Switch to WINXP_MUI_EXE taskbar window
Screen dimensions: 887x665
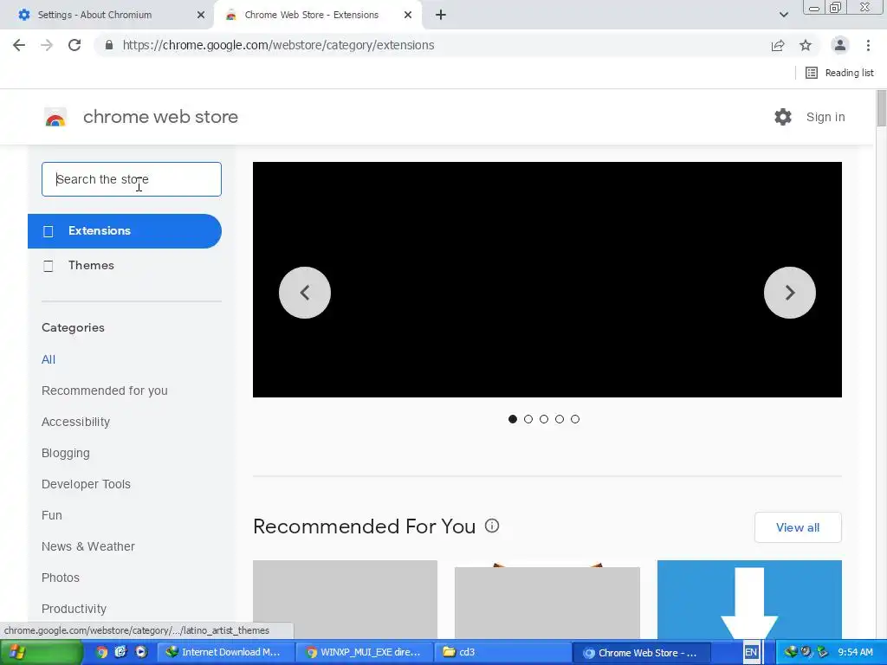coord(365,653)
